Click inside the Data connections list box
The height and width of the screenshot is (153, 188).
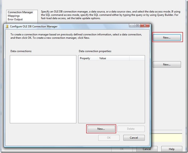pyautogui.click(x=43, y=89)
